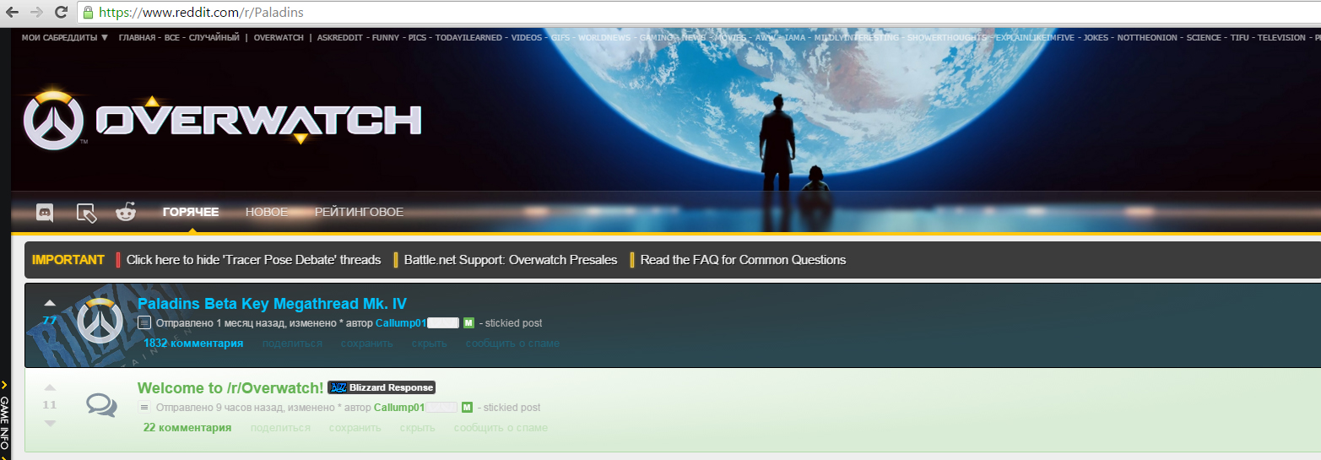Reload the page with the refresh icon
This screenshot has width=1321, height=460.
[x=61, y=12]
